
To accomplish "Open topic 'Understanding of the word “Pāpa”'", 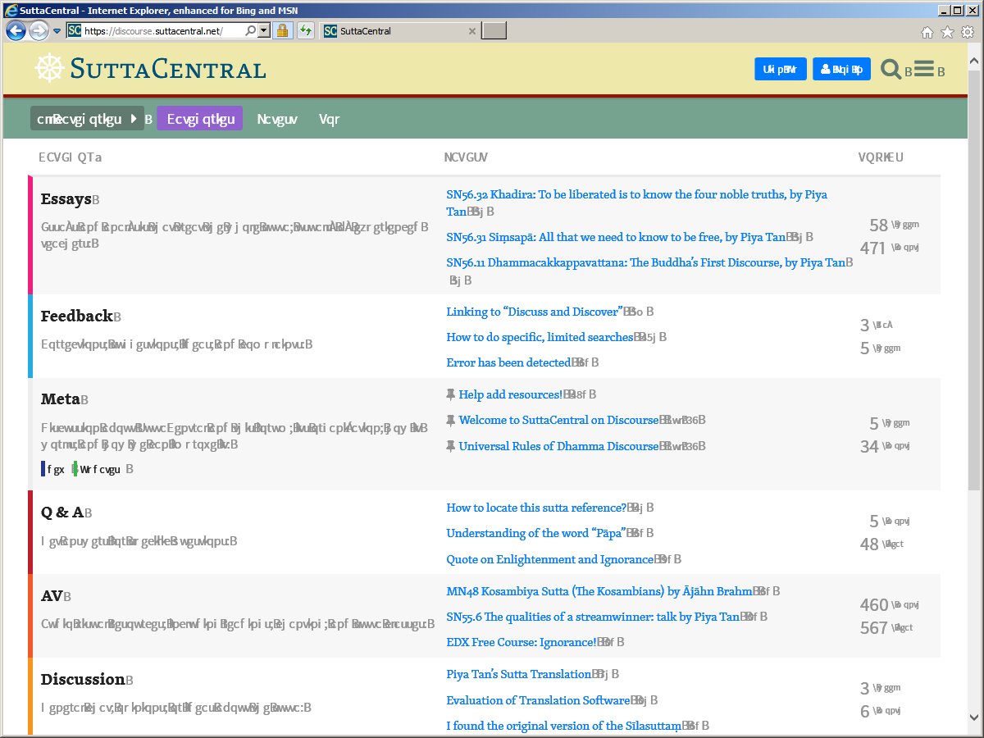I will (536, 533).
